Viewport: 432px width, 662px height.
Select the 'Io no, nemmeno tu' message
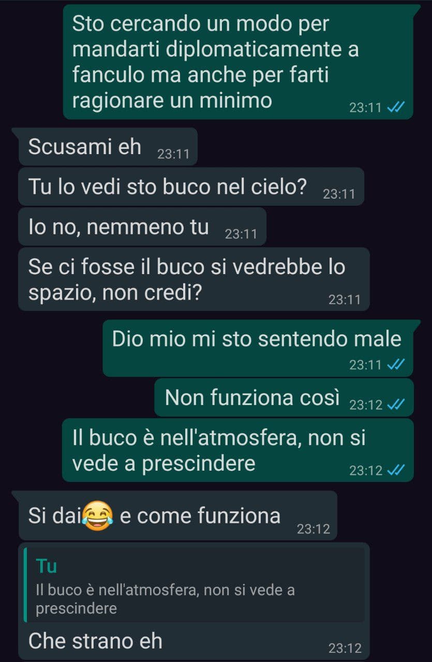point(142,227)
